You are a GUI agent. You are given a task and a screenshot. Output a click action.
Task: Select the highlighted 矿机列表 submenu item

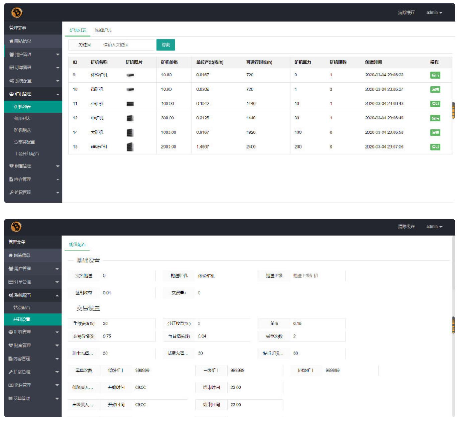[33, 107]
